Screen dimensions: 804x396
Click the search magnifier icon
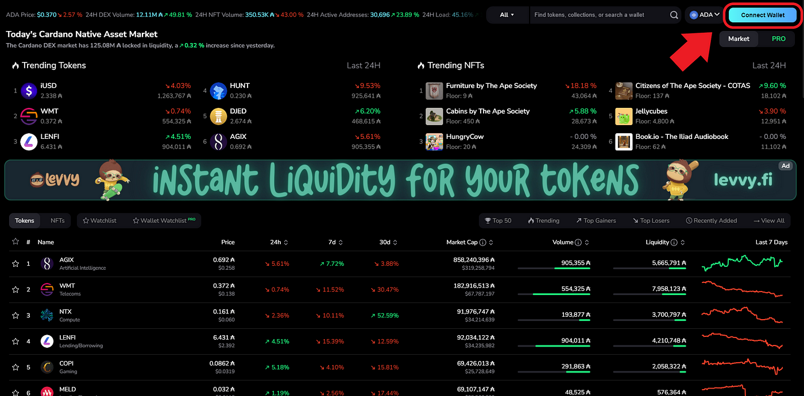[x=674, y=15]
